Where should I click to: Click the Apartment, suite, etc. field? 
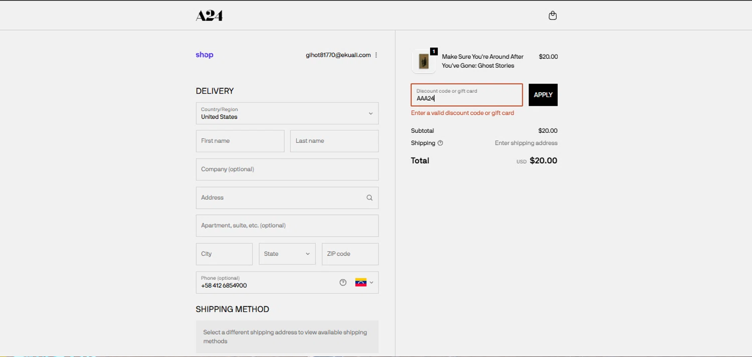click(x=287, y=226)
